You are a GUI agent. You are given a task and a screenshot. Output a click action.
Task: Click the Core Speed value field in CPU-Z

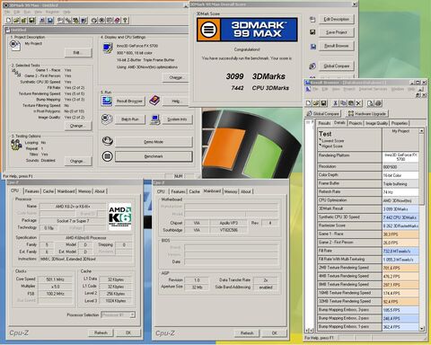pyautogui.click(x=55, y=279)
